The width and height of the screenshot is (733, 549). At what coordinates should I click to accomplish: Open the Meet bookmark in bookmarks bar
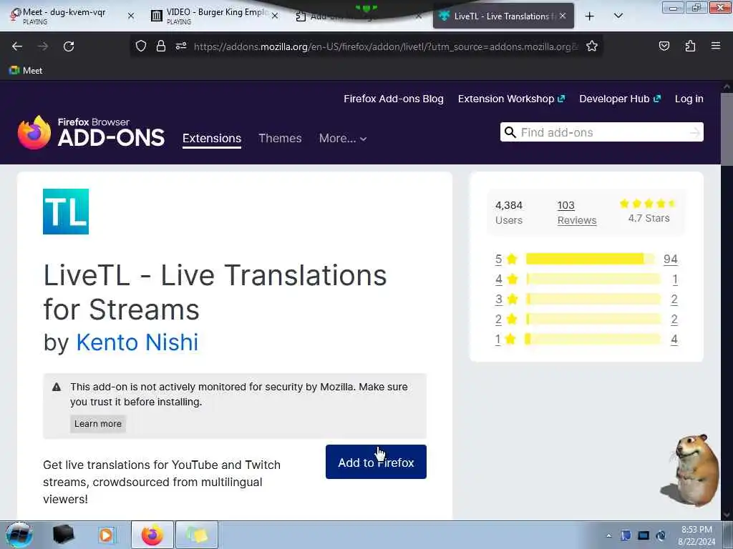[x=26, y=71]
